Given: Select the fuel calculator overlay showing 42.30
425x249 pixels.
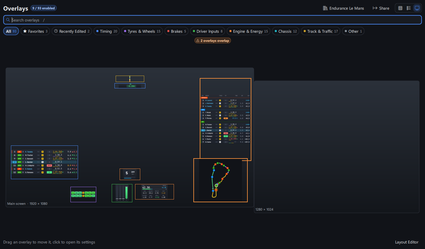Looking at the screenshot, I should point(155,192).
